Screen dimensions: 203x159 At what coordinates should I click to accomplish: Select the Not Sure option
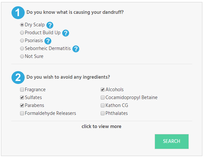coord(22,56)
